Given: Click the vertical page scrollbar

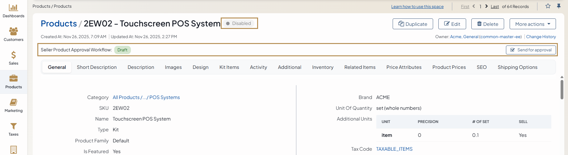Looking at the screenshot, I should click(562, 89).
